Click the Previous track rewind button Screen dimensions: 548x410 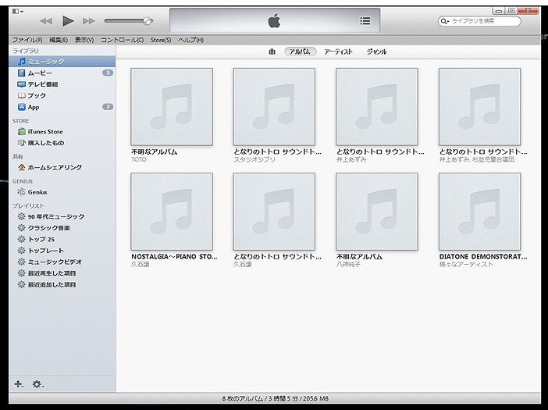pyautogui.click(x=46, y=21)
